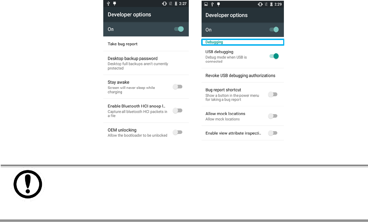Click the picture notification icon in right status bar
Image resolution: width=368 pixels, height=222 pixels.
[x=206, y=4]
